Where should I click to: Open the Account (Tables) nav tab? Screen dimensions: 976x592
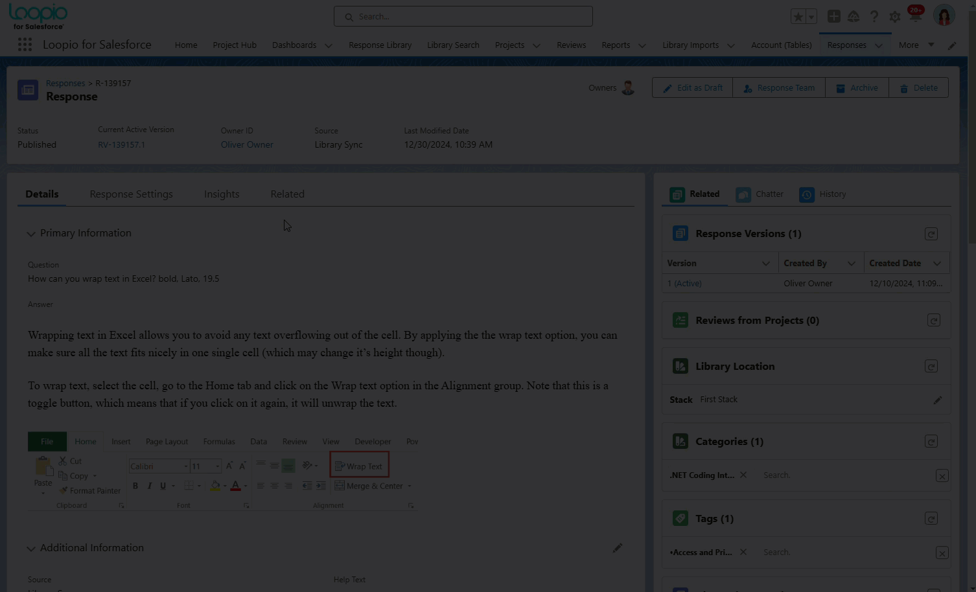782,45
